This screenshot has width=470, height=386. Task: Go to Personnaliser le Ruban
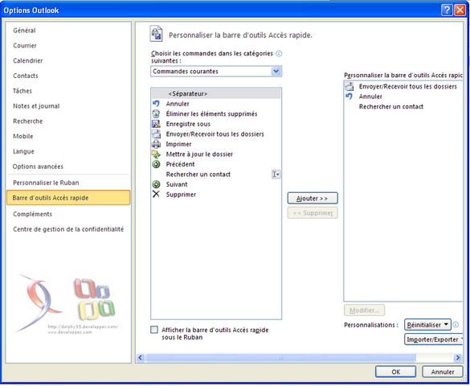(46, 183)
